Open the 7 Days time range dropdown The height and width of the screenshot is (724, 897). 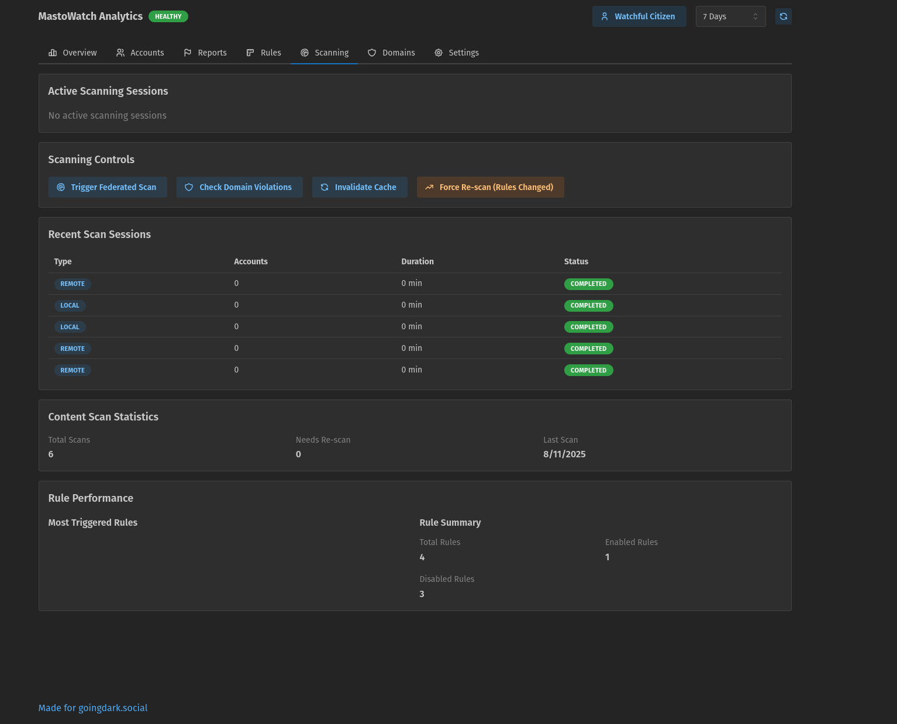[730, 16]
